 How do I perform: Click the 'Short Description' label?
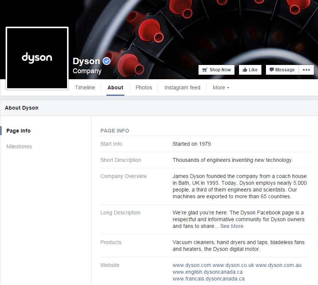coord(121,160)
